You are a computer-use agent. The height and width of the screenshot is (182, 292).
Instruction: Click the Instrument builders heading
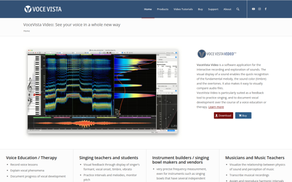[x=181, y=160]
